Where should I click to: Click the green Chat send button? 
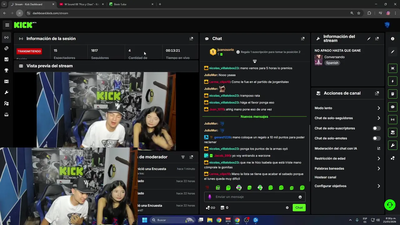pyautogui.click(x=299, y=208)
